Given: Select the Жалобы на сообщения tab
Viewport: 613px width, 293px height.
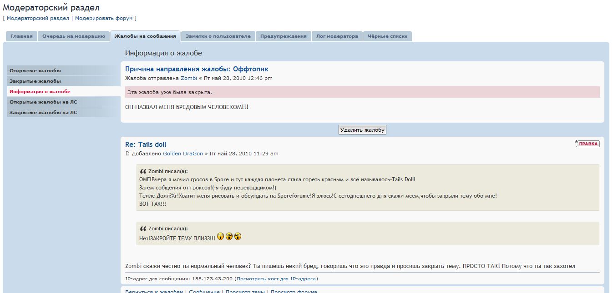Looking at the screenshot, I should pos(145,36).
